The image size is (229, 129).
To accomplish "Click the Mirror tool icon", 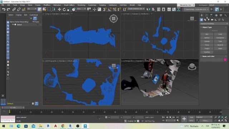I will (148, 10).
